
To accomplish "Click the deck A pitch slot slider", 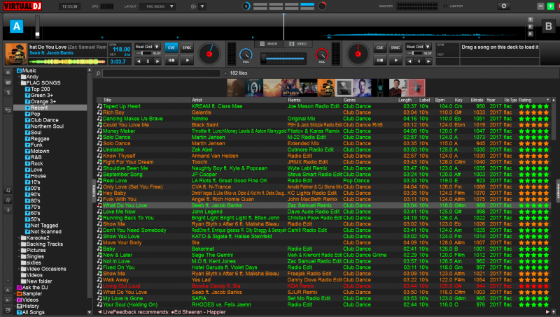I will [143, 53].
